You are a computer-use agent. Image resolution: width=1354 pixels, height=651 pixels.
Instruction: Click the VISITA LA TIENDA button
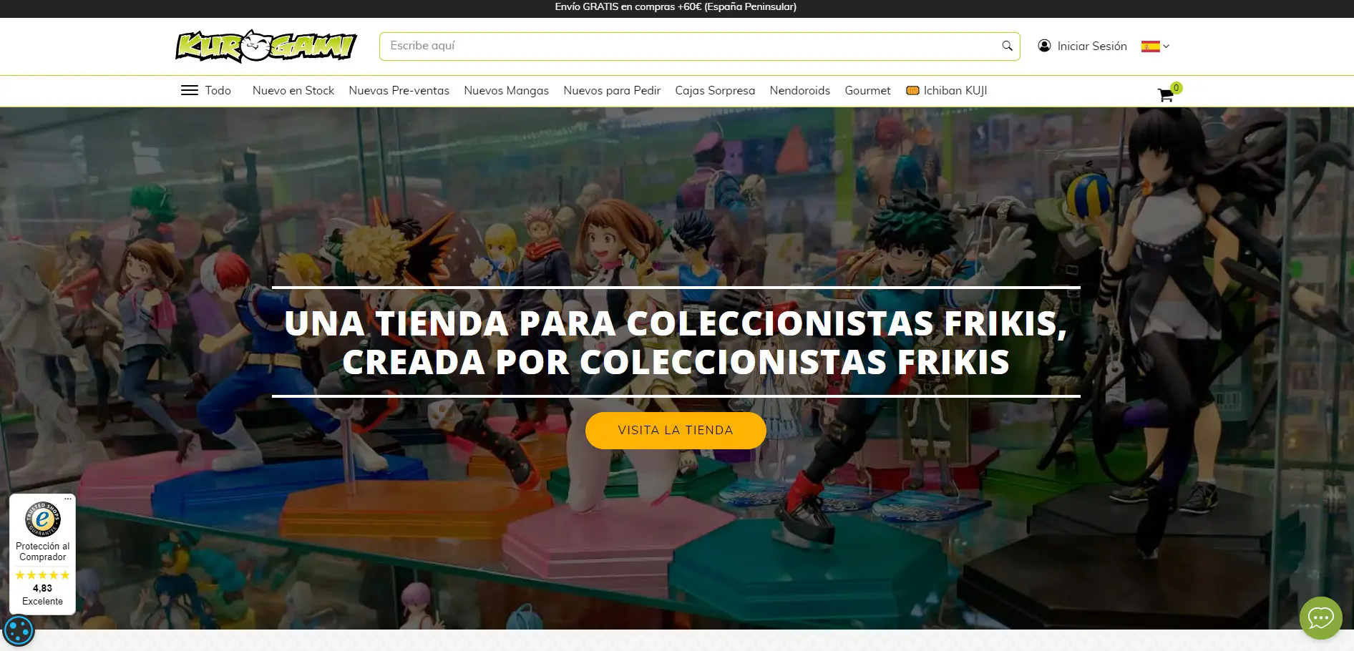[x=676, y=431]
